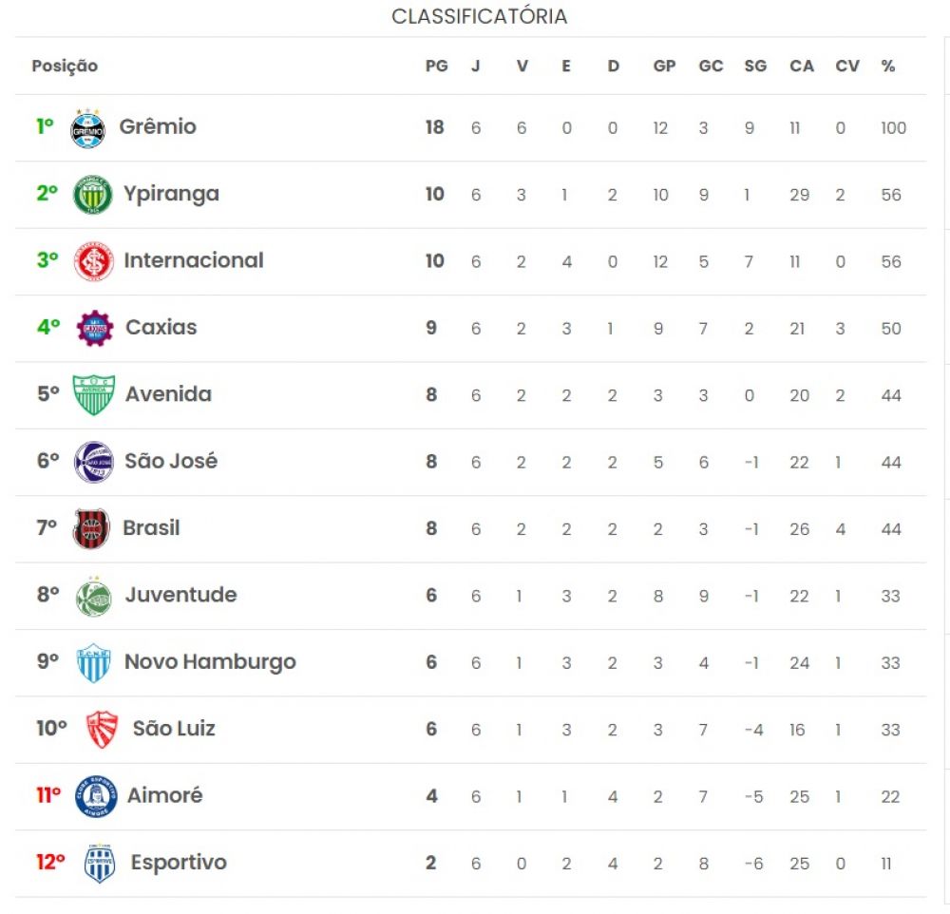Click the SG goal difference header
Viewport: 950px width, 914px height.
click(x=755, y=66)
